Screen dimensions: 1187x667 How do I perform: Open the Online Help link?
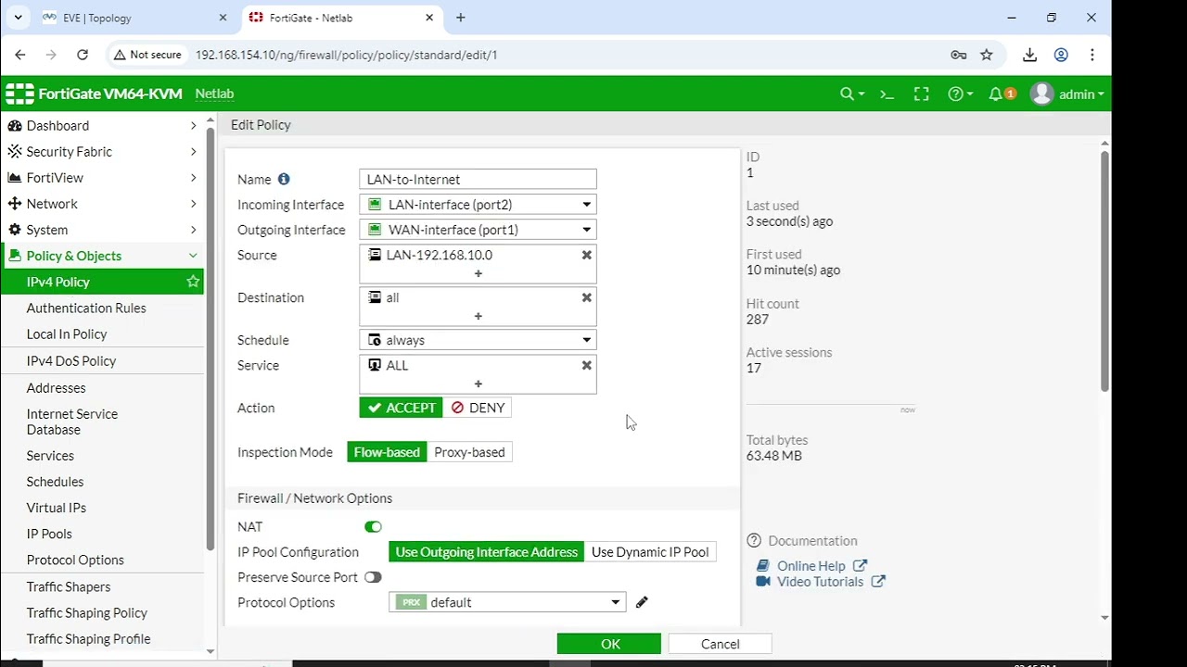point(811,565)
